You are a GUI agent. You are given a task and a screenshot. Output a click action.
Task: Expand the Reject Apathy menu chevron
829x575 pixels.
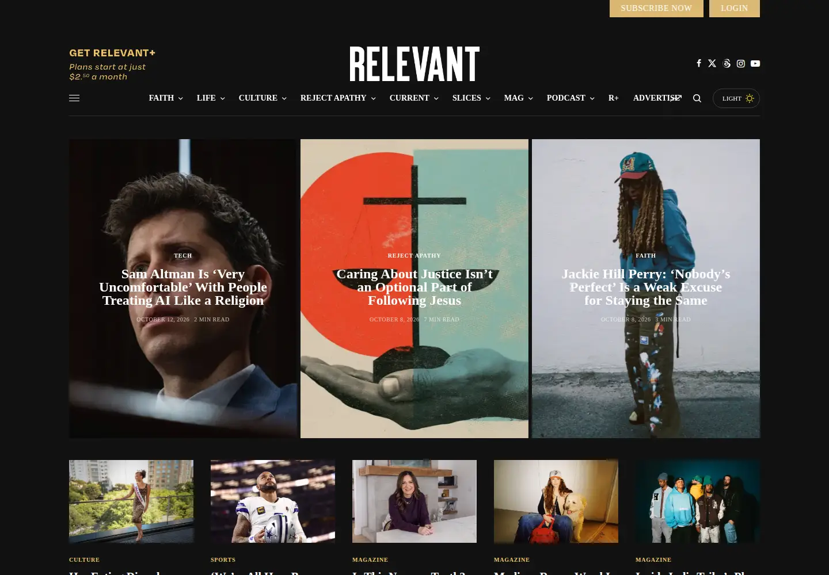tap(373, 98)
